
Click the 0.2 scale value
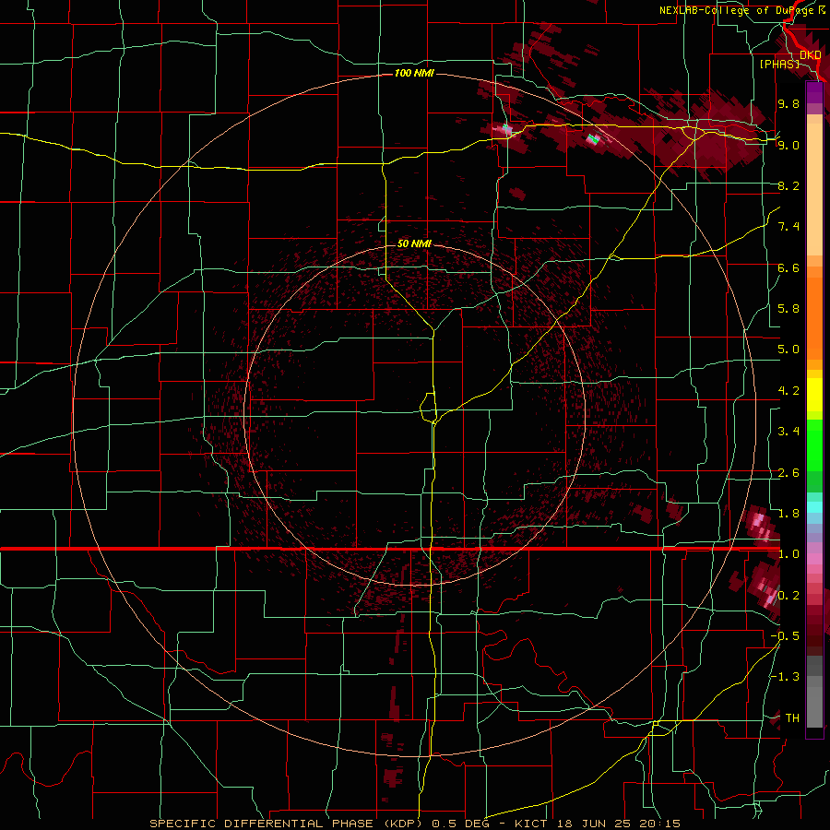tap(788, 596)
